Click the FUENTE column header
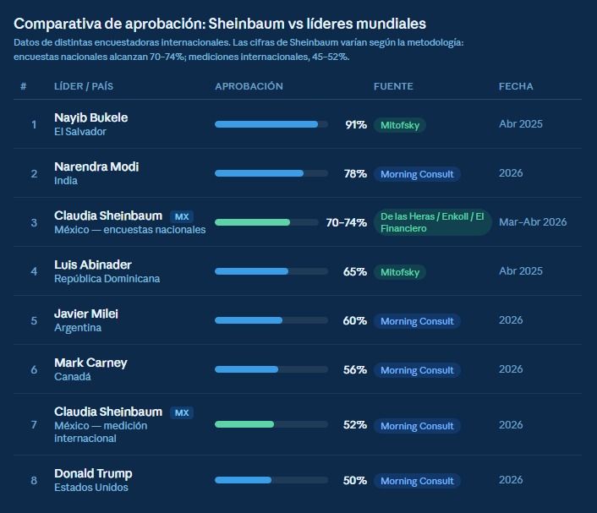 point(393,86)
